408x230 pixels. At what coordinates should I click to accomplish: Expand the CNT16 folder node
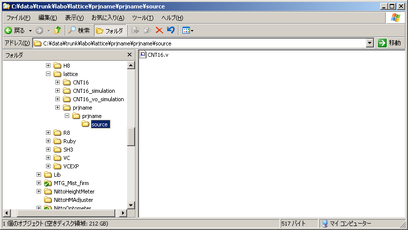pos(57,82)
